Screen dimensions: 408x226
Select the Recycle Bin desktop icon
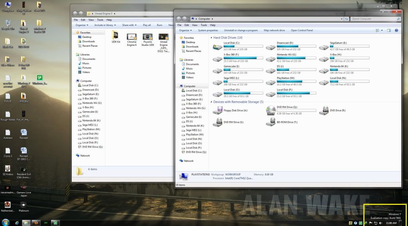(x=7, y=24)
